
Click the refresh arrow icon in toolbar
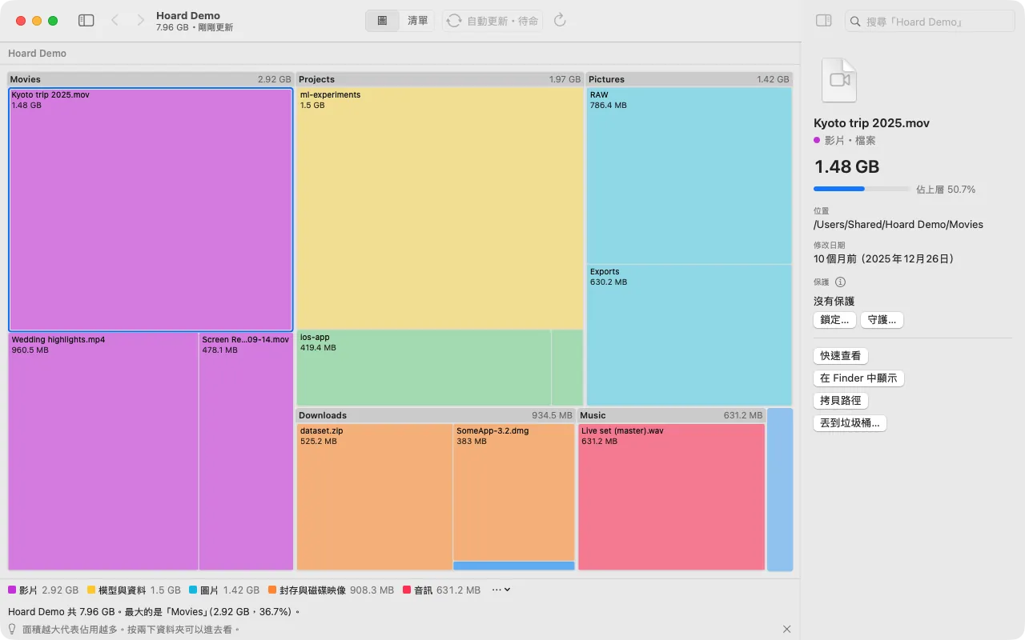561,21
